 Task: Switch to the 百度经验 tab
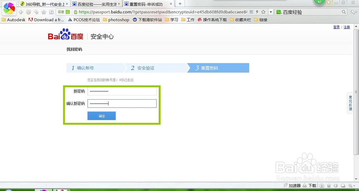tap(96, 4)
